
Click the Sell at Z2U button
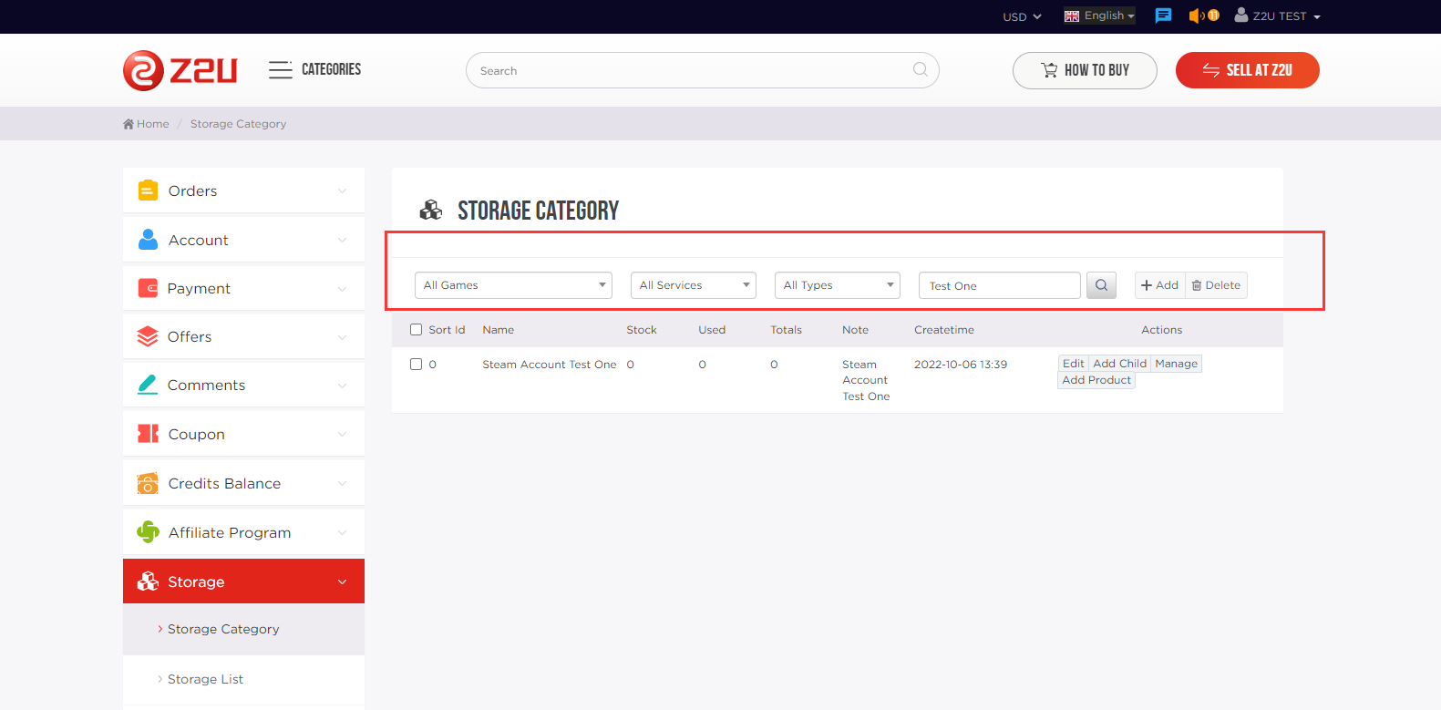pyautogui.click(x=1247, y=70)
